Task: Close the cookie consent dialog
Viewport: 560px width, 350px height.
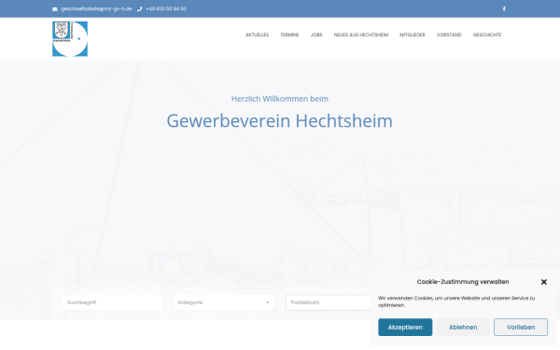Action: click(543, 282)
